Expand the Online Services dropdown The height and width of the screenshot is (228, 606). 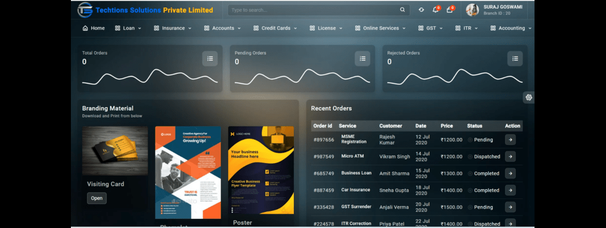coord(380,28)
